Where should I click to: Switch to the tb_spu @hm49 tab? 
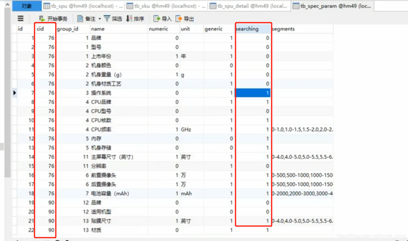[83, 6]
